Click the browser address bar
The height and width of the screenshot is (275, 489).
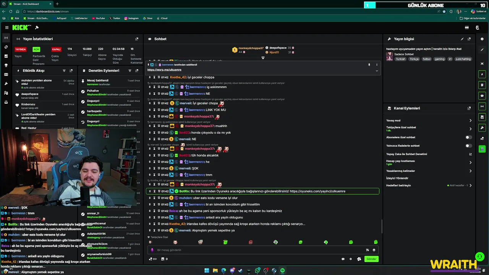[x=229, y=11]
